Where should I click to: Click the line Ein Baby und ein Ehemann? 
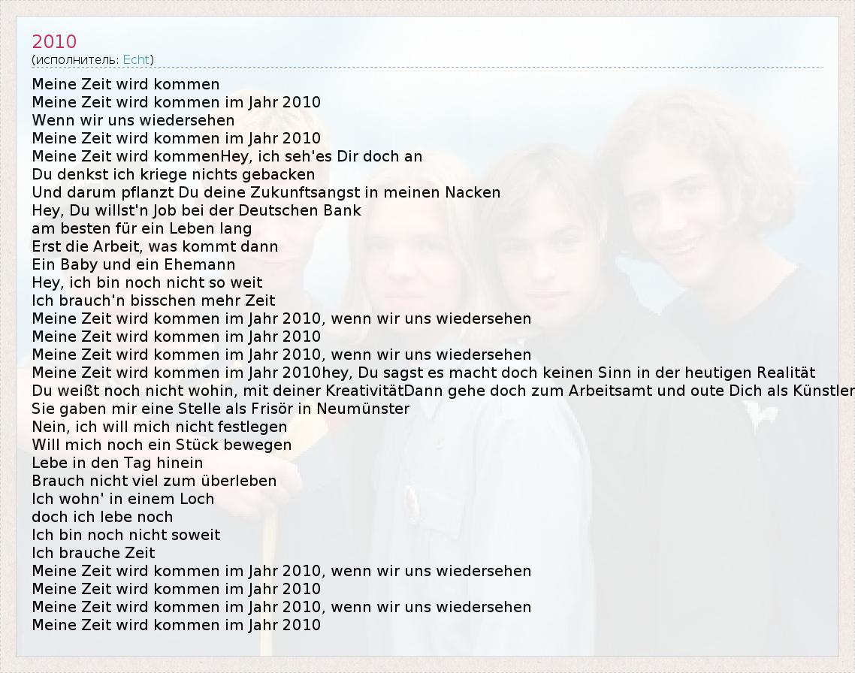(x=133, y=264)
